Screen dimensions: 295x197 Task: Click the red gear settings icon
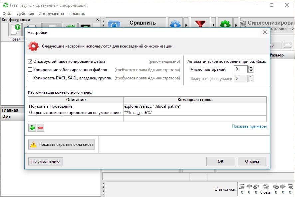34,46
